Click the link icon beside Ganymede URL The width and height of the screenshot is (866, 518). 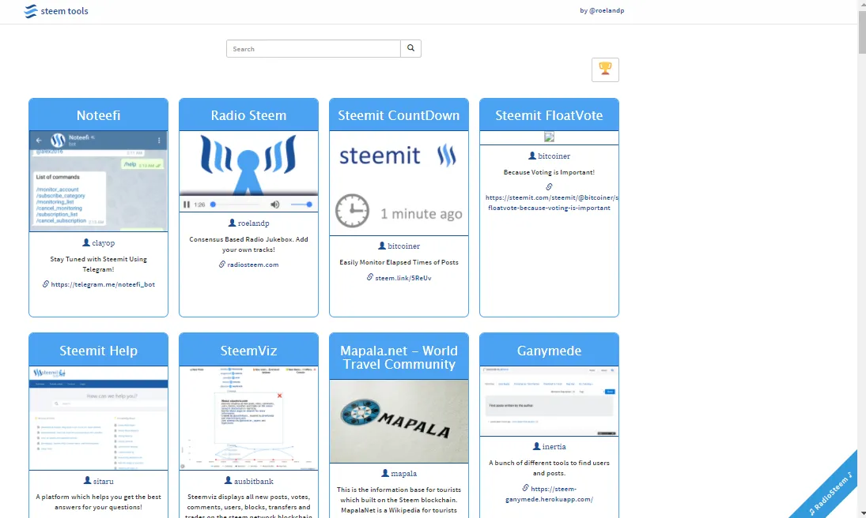(x=526, y=488)
